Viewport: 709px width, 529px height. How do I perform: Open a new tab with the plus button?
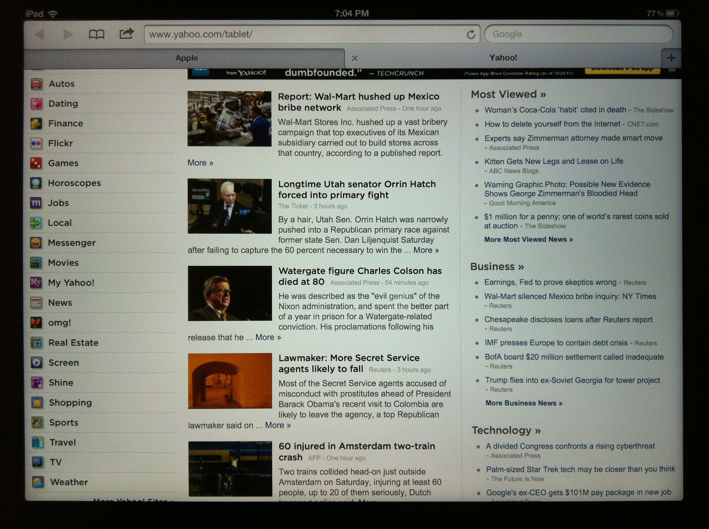coord(671,58)
